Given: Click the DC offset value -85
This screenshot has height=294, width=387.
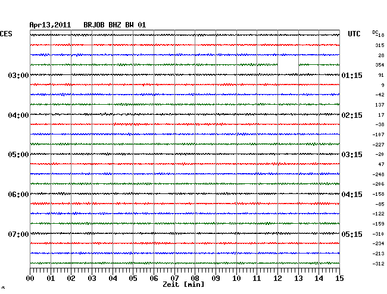Looking at the screenshot, I should click(x=380, y=204).
